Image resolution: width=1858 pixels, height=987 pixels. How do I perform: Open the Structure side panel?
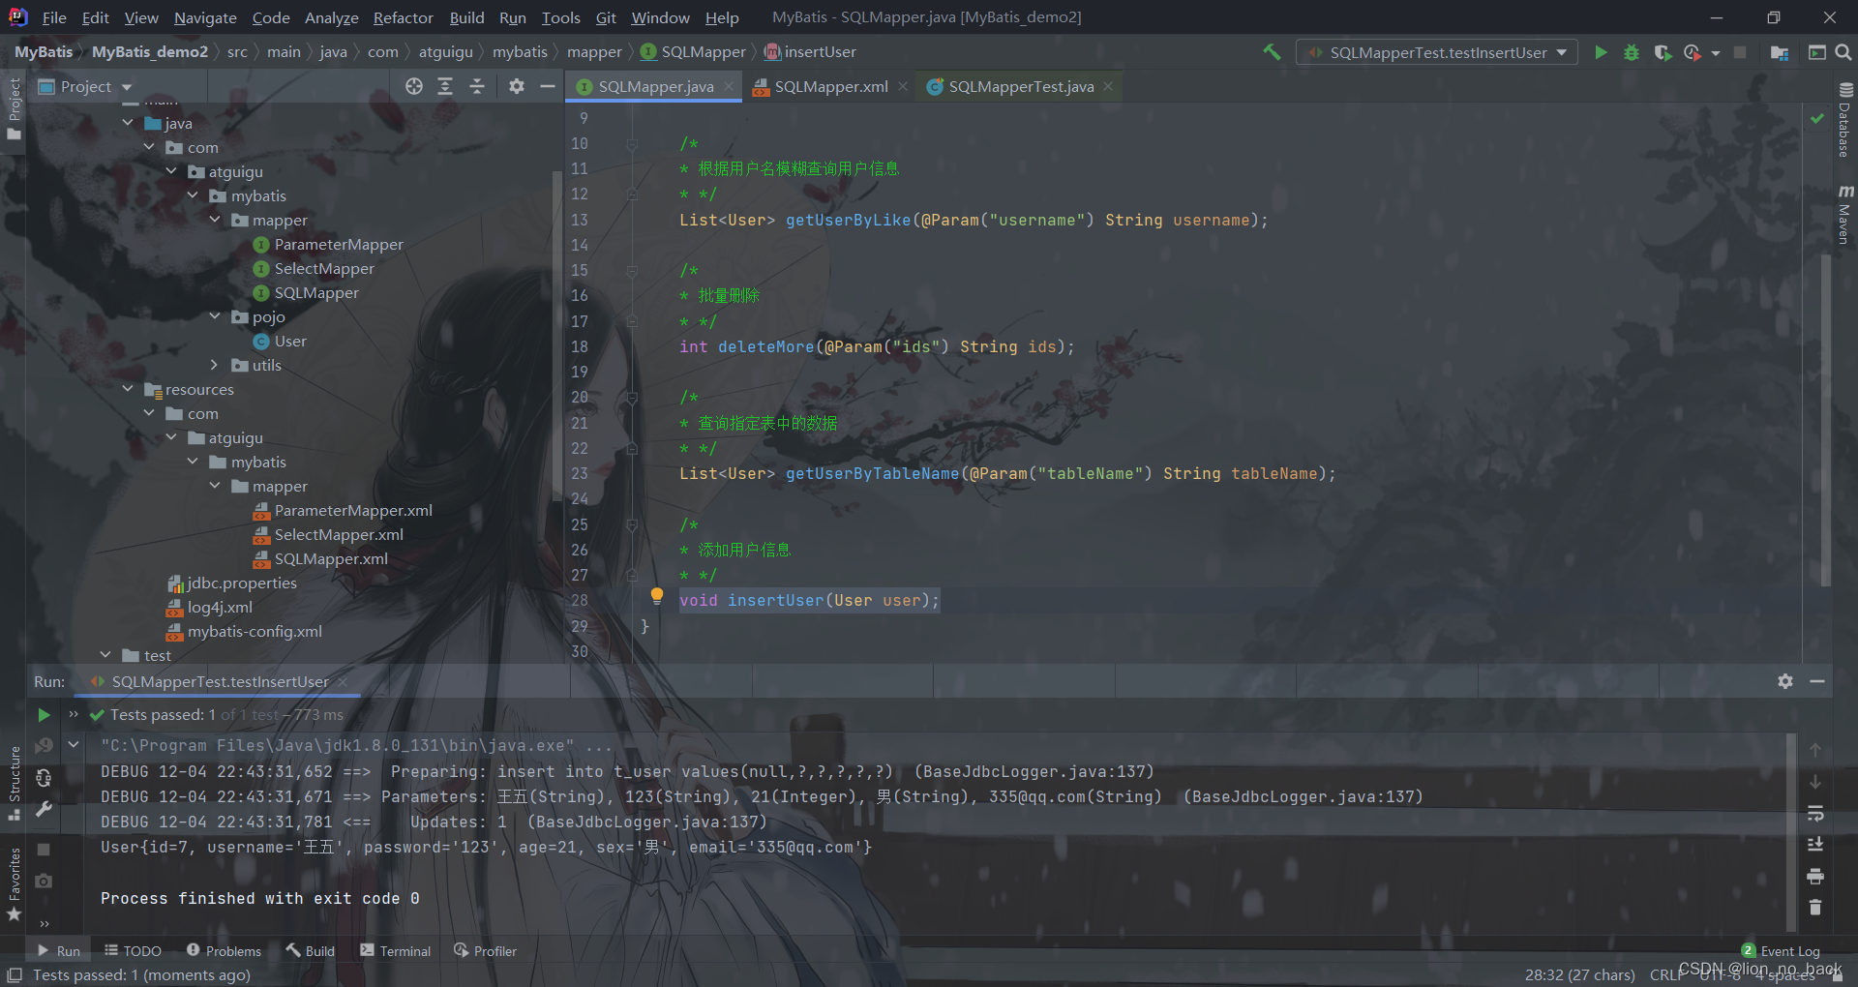pos(14,784)
